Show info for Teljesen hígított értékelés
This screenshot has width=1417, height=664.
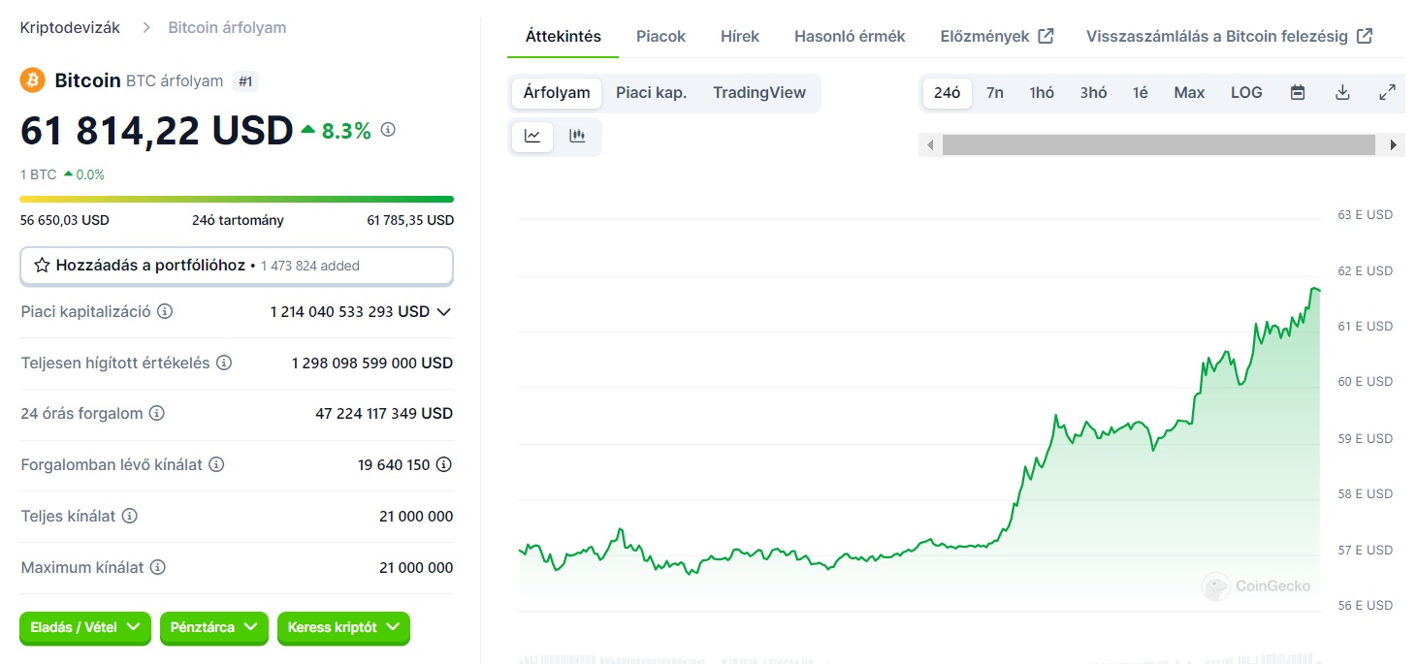click(224, 363)
